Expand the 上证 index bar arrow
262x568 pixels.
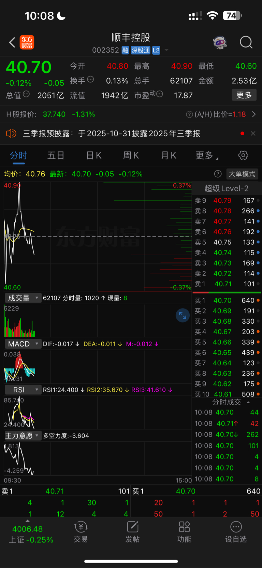(x=28, y=521)
